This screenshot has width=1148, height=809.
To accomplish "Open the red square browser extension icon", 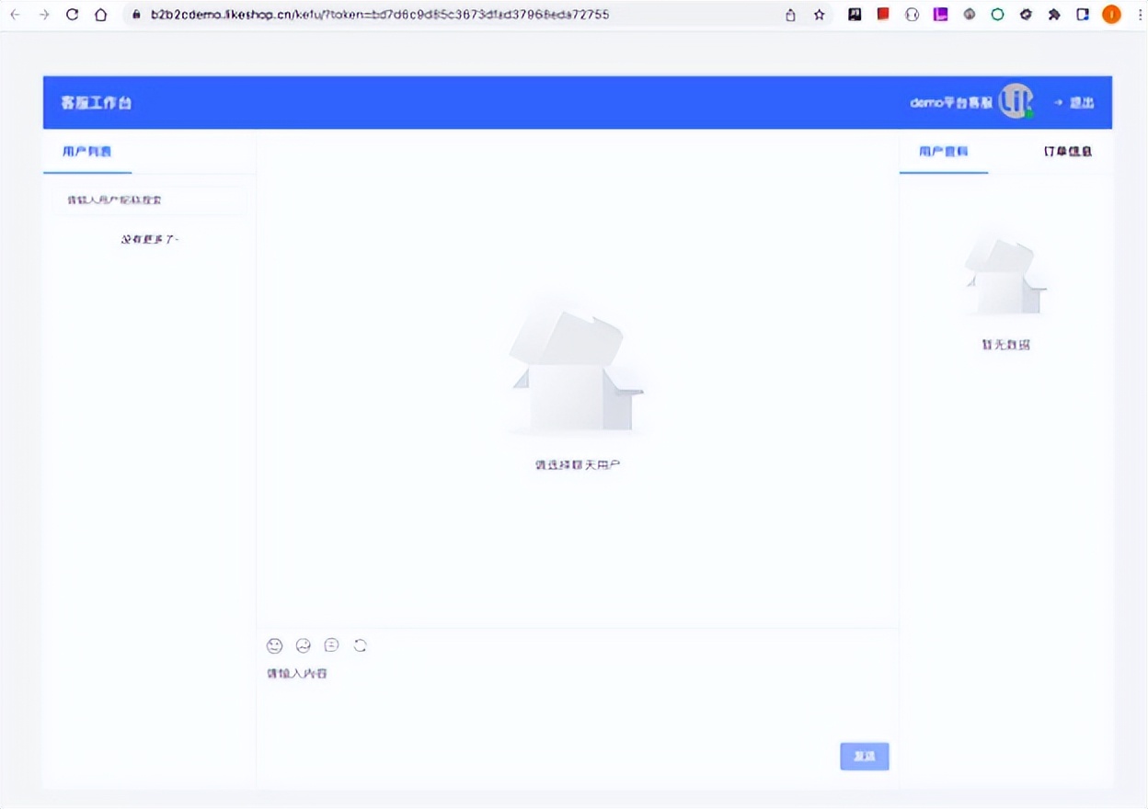I will [x=883, y=15].
